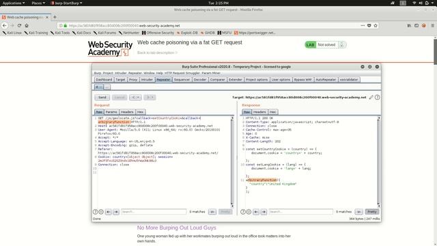The width and height of the screenshot is (437, 246).
Task: Open the Burp menu
Action: click(x=97, y=73)
